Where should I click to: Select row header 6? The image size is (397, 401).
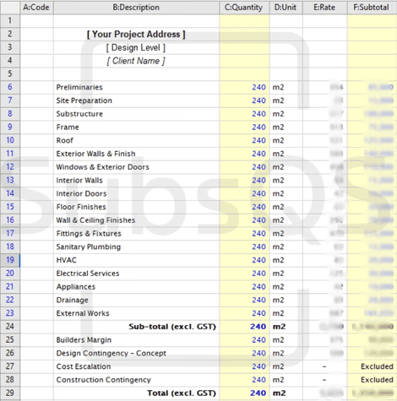[10, 87]
